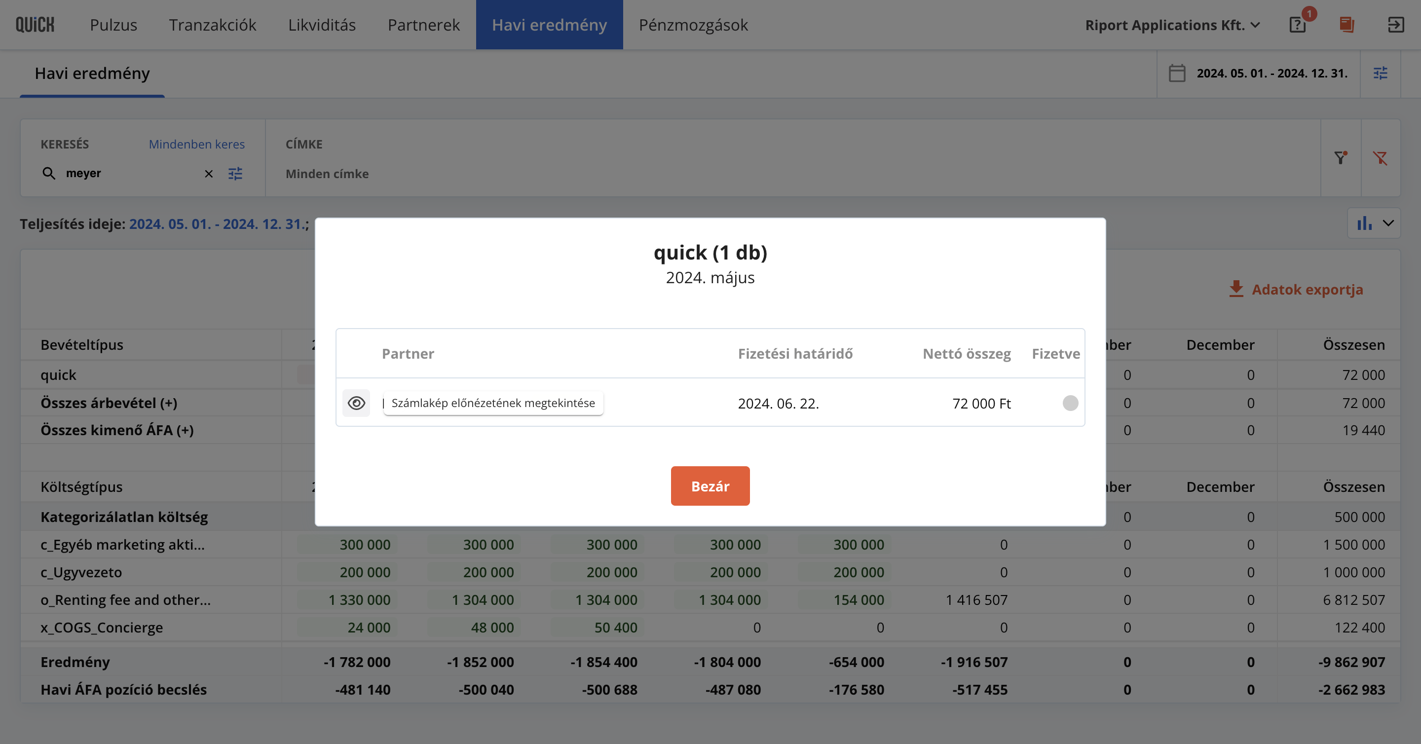1421x744 pixels.
Task: Toggle the Fizetve paid status circle
Action: (x=1070, y=403)
